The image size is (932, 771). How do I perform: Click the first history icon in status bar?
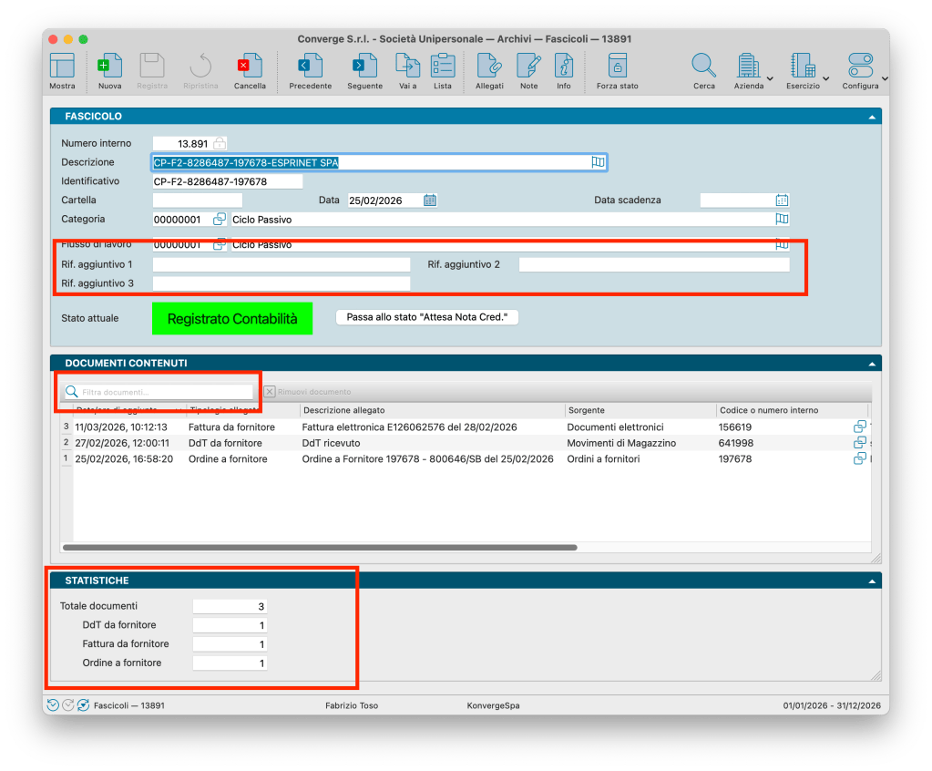[53, 705]
